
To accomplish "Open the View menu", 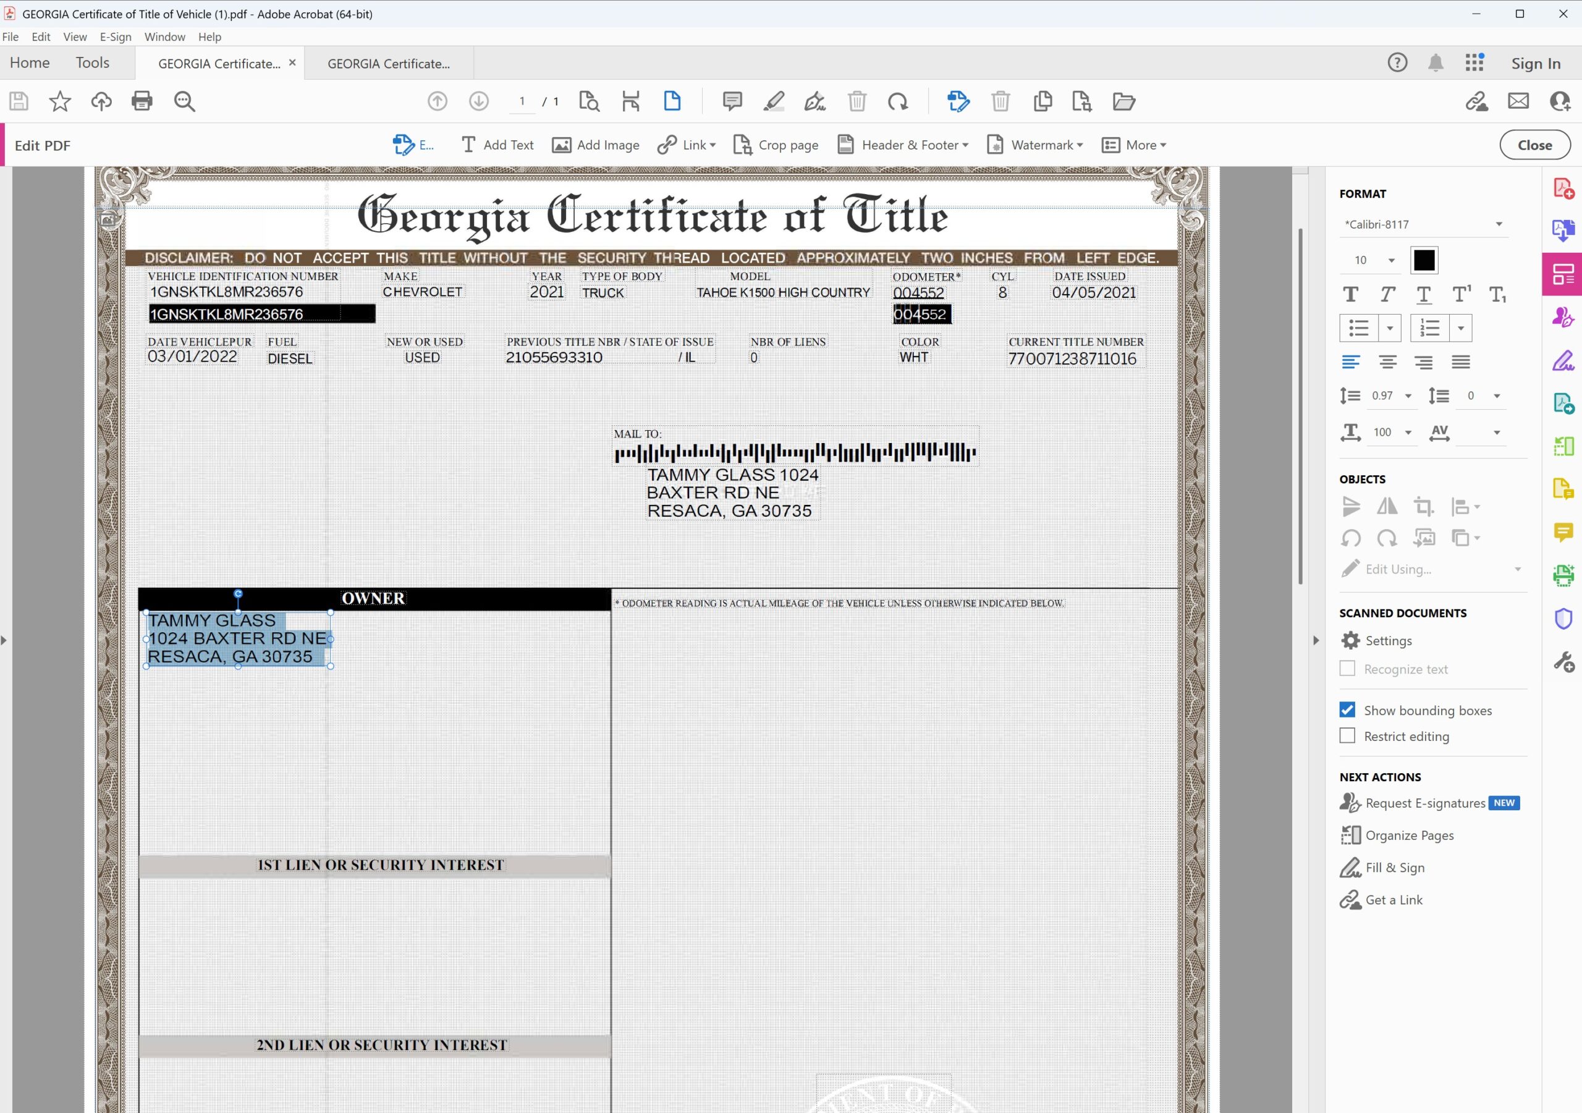I will click(75, 37).
